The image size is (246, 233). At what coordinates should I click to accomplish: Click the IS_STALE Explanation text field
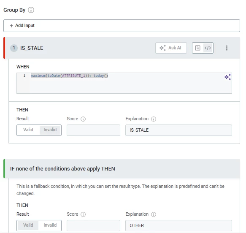click(178, 130)
